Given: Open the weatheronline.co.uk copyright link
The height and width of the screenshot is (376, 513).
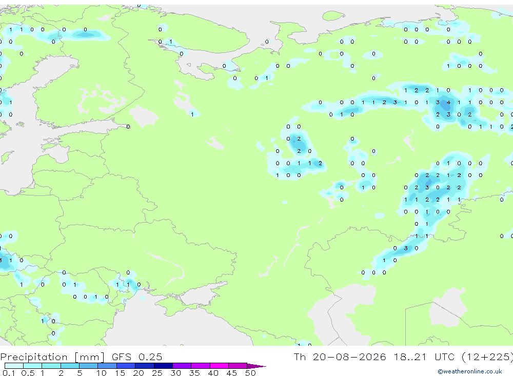Looking at the screenshot, I should coord(469,371).
